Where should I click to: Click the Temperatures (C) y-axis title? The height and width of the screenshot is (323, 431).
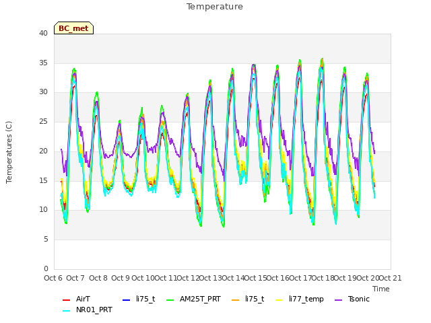(9, 153)
